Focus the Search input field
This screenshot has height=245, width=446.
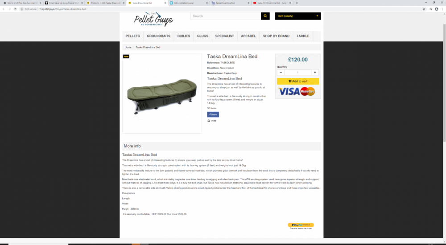point(226,16)
